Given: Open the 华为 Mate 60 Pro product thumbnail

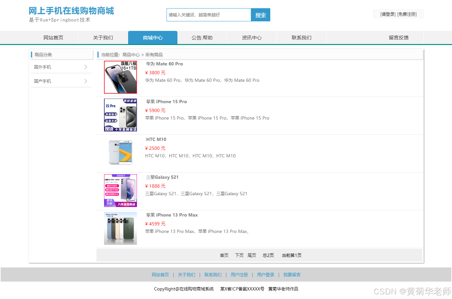Looking at the screenshot, I should [120, 77].
